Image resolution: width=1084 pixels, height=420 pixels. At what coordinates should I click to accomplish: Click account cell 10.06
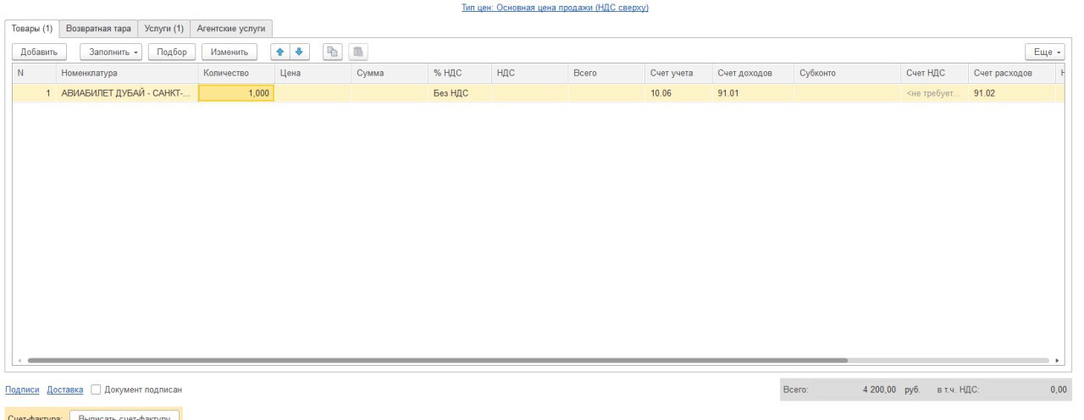pyautogui.click(x=678, y=93)
